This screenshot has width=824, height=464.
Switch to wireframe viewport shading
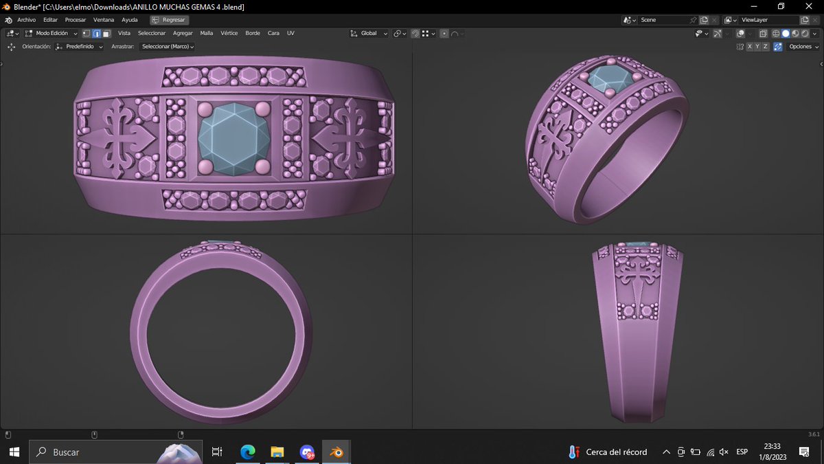pyautogui.click(x=776, y=34)
